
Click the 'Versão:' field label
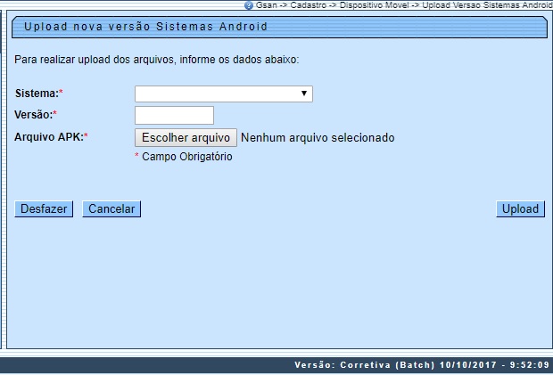pos(36,114)
